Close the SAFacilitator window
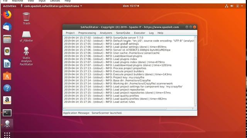This screenshot has width=247, height=138. (195, 27)
